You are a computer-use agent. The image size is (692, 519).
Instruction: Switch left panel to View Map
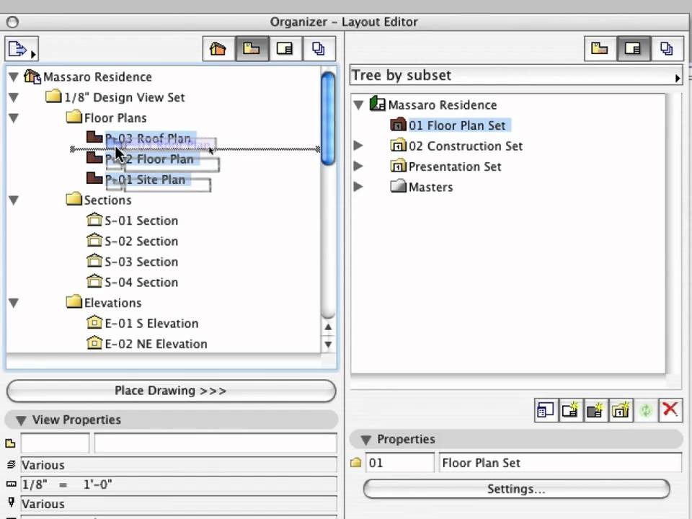click(252, 48)
